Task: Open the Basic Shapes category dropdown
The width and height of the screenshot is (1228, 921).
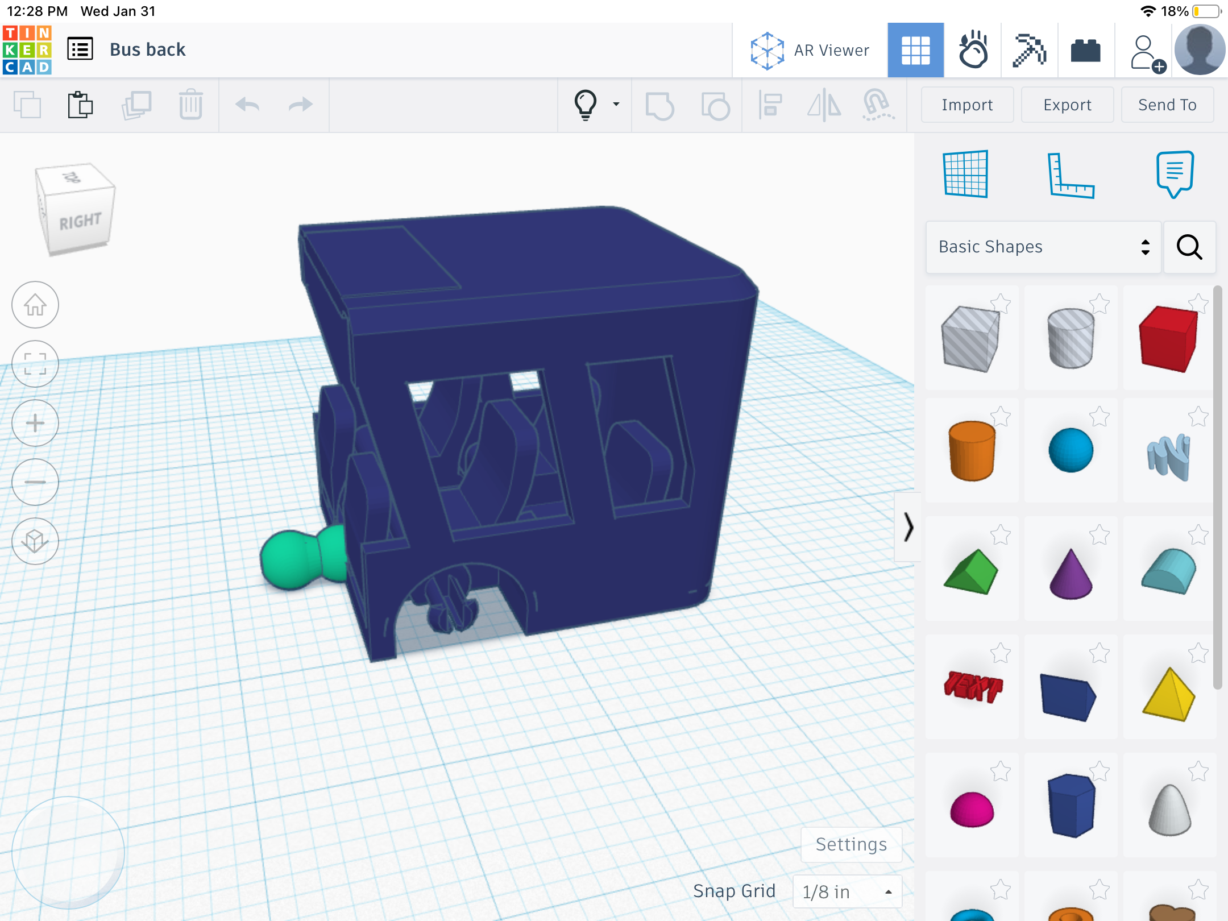Action: pyautogui.click(x=1043, y=247)
